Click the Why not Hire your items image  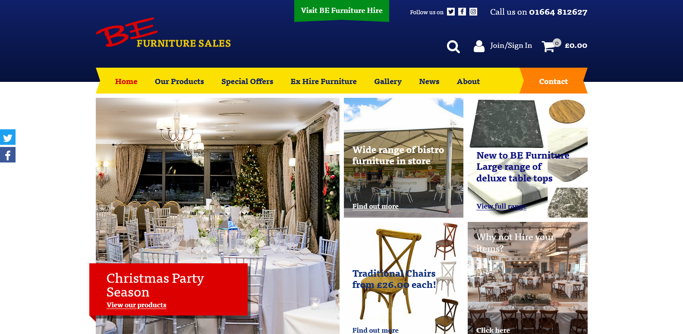[528, 278]
